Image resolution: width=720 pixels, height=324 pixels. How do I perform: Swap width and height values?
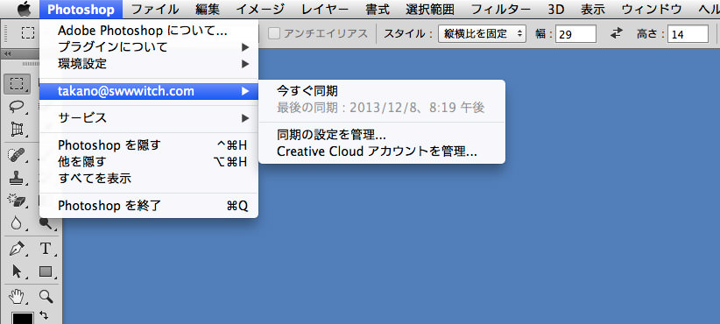[x=617, y=33]
